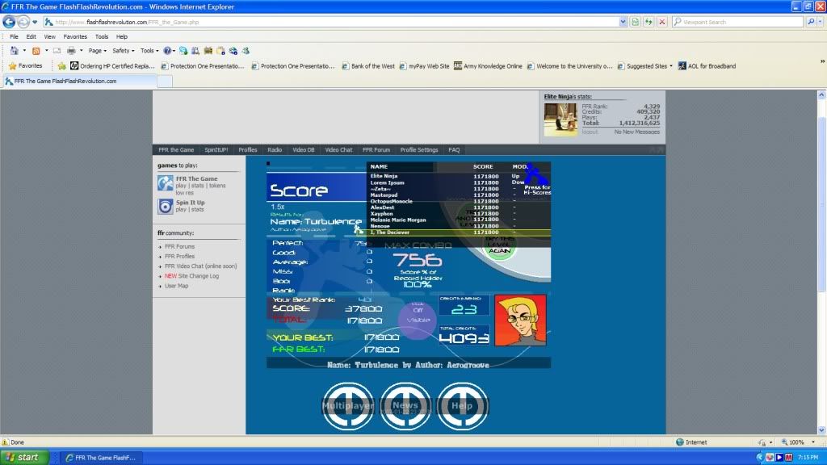
Task: Open the Safety dropdown in command bar
Action: pos(124,50)
